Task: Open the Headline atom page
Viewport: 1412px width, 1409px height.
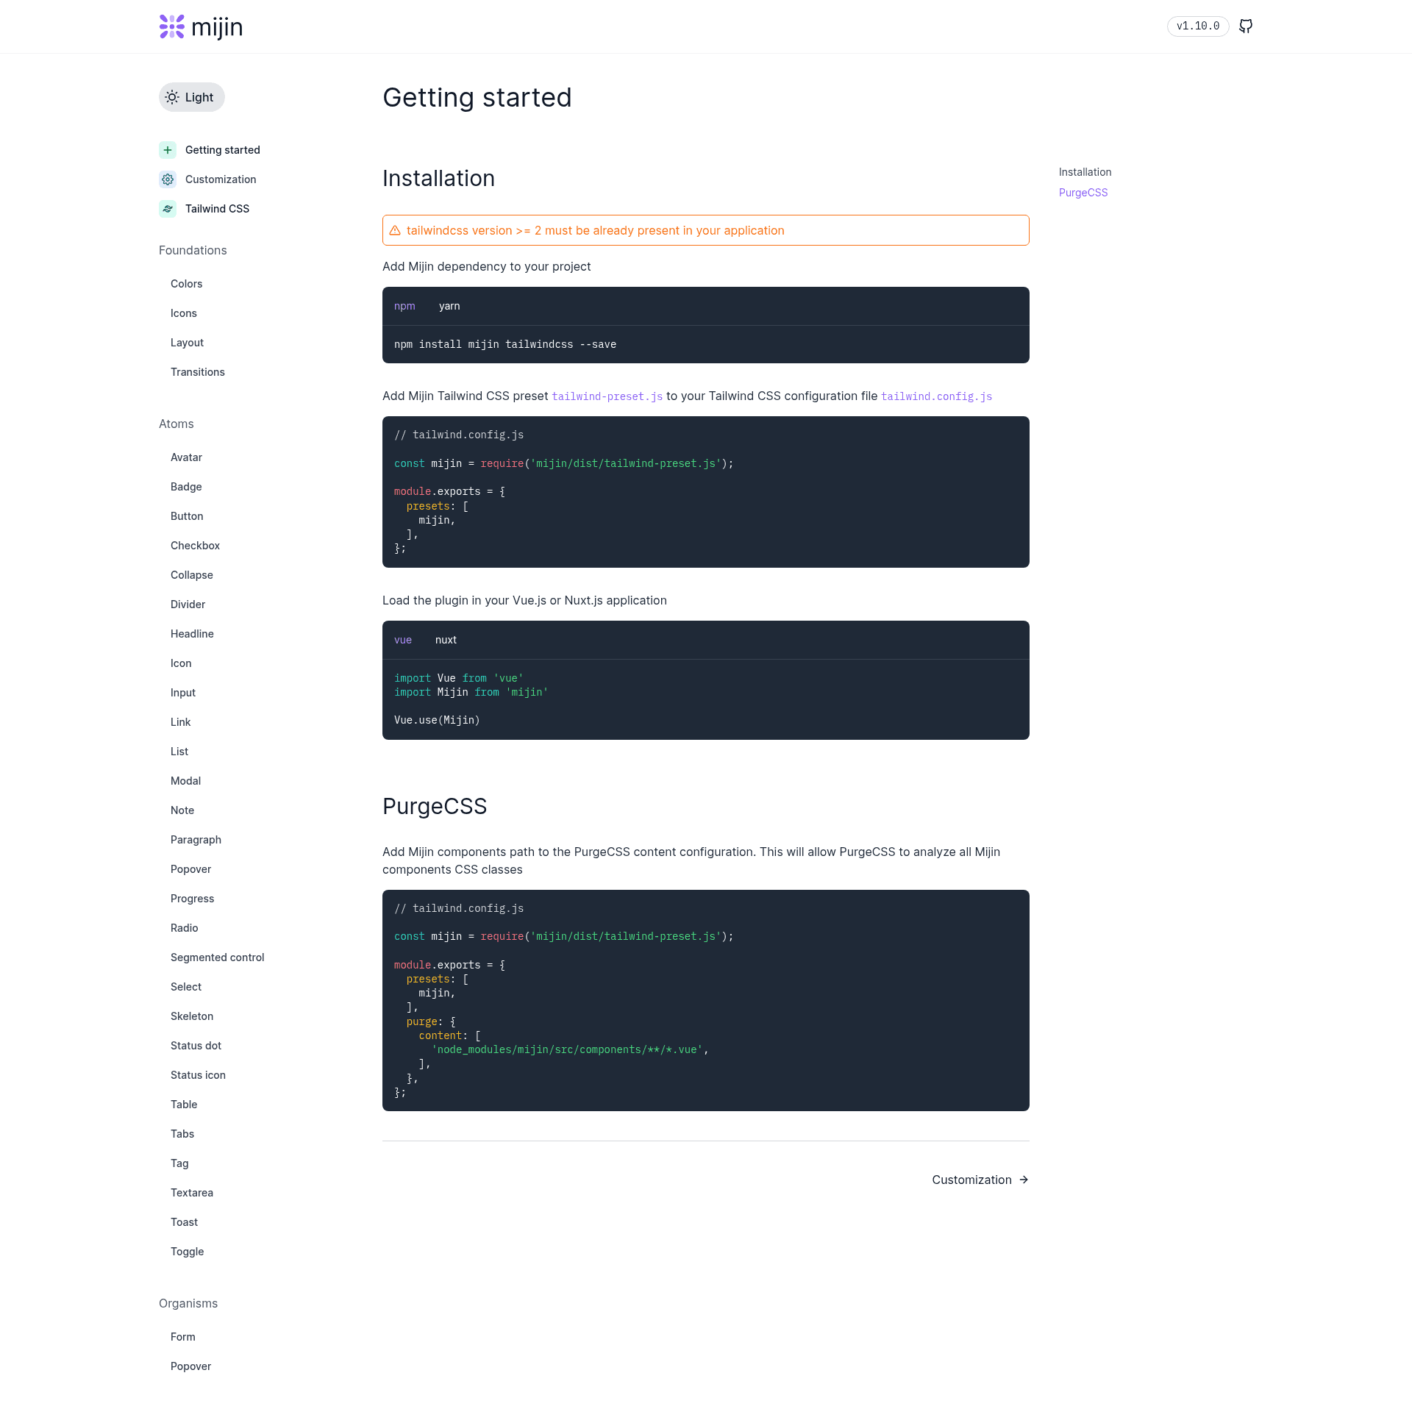Action: tap(193, 634)
